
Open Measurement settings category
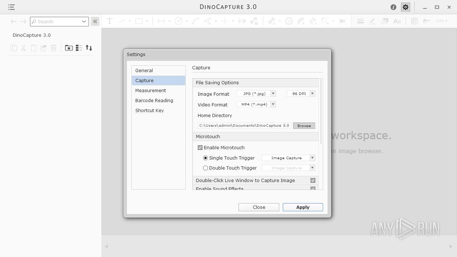159,90
